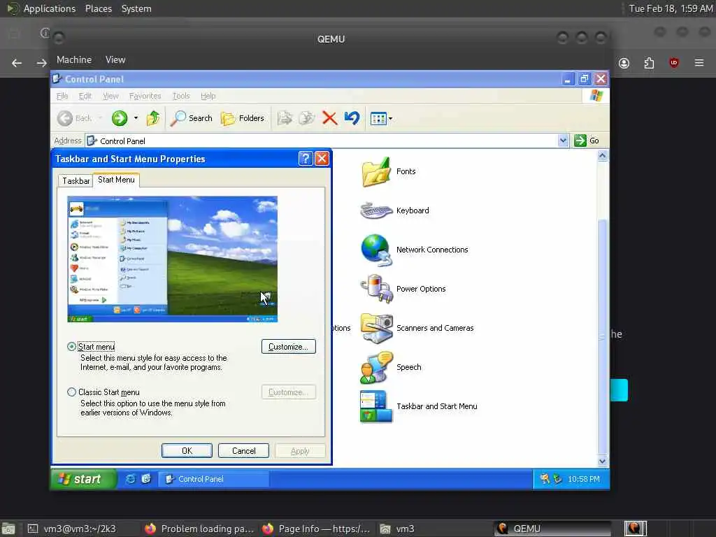The height and width of the screenshot is (537, 716).
Task: Click the scrollbar down arrow
Action: [x=602, y=461]
